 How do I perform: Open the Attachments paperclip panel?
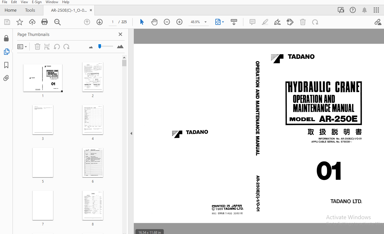(6, 78)
